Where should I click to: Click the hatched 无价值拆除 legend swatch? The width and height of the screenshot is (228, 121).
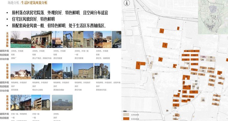(126, 115)
